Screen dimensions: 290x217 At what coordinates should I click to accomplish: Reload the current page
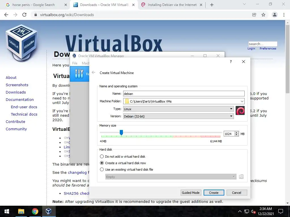[x=24, y=15]
